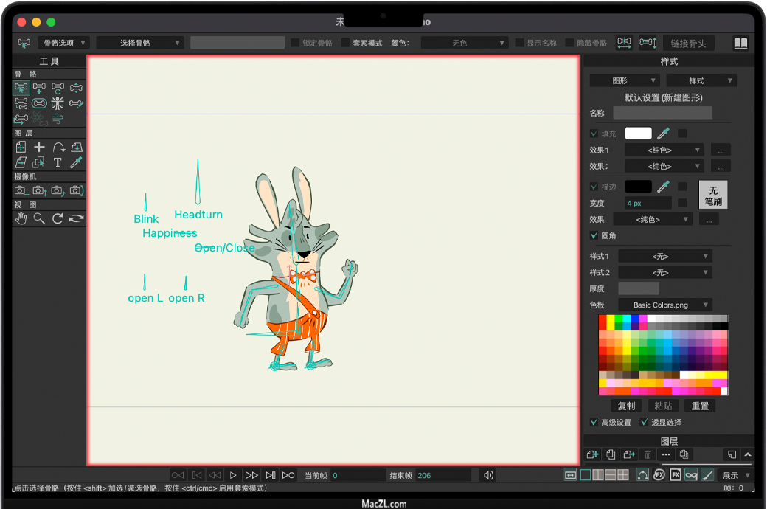The height and width of the screenshot is (509, 767).
Task: Open the 样式1 dropdown
Action: point(664,256)
